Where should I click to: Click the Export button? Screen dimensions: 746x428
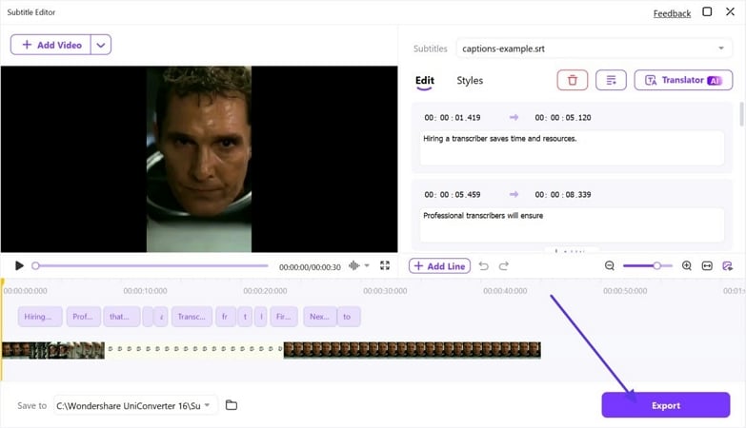666,405
